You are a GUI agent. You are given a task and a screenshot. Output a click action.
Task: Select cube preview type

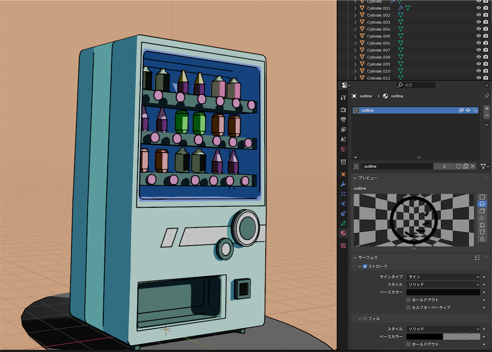(x=482, y=211)
